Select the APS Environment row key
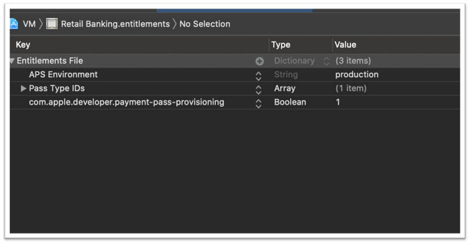The image size is (470, 244). click(63, 75)
